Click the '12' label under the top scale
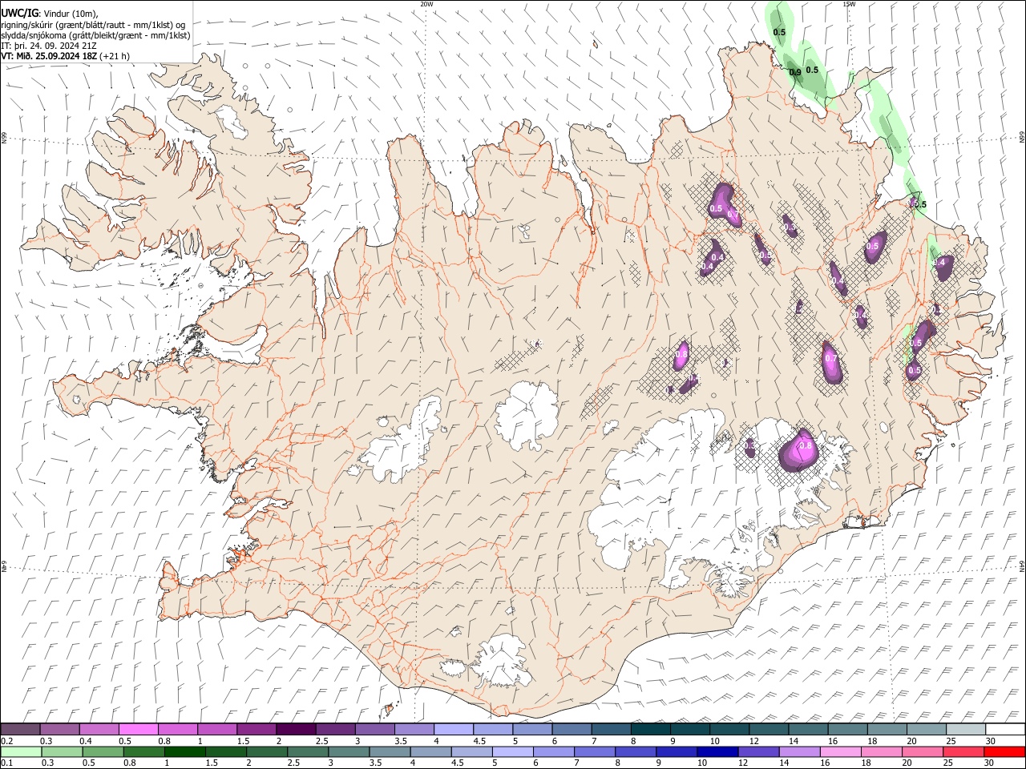 point(753,741)
